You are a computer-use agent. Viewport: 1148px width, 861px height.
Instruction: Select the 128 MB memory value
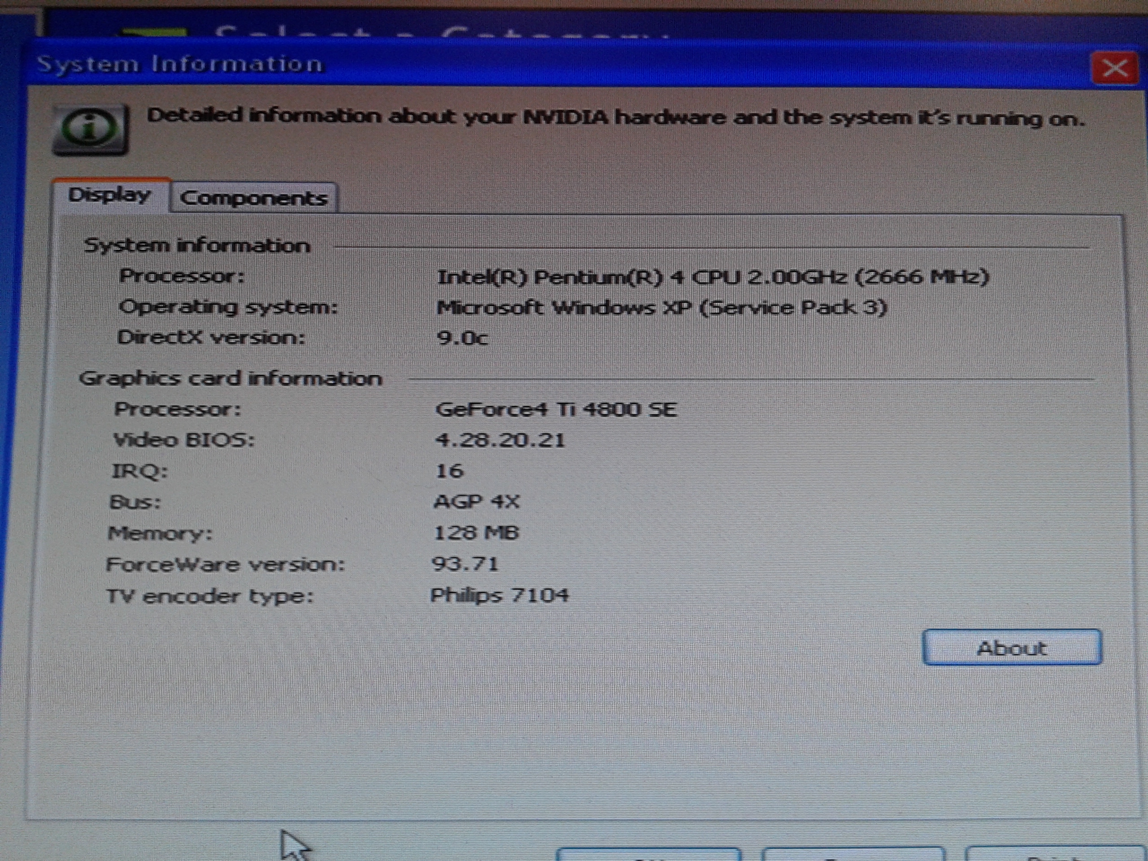[476, 532]
